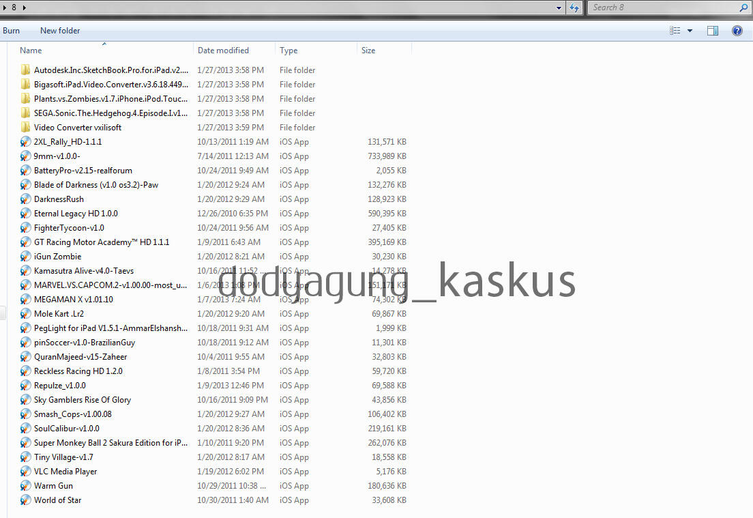
Task: Click the Sky Gamblers Rise Of Glory file name
Action: click(x=83, y=400)
